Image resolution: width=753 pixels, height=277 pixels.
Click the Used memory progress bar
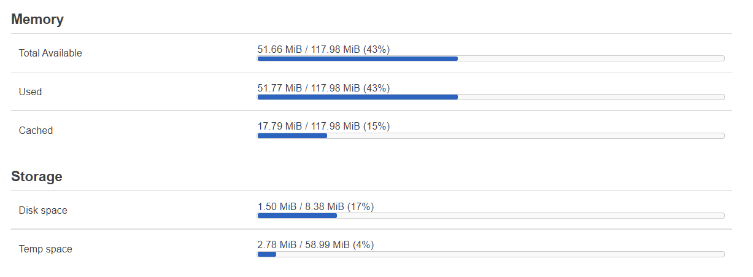click(x=491, y=97)
